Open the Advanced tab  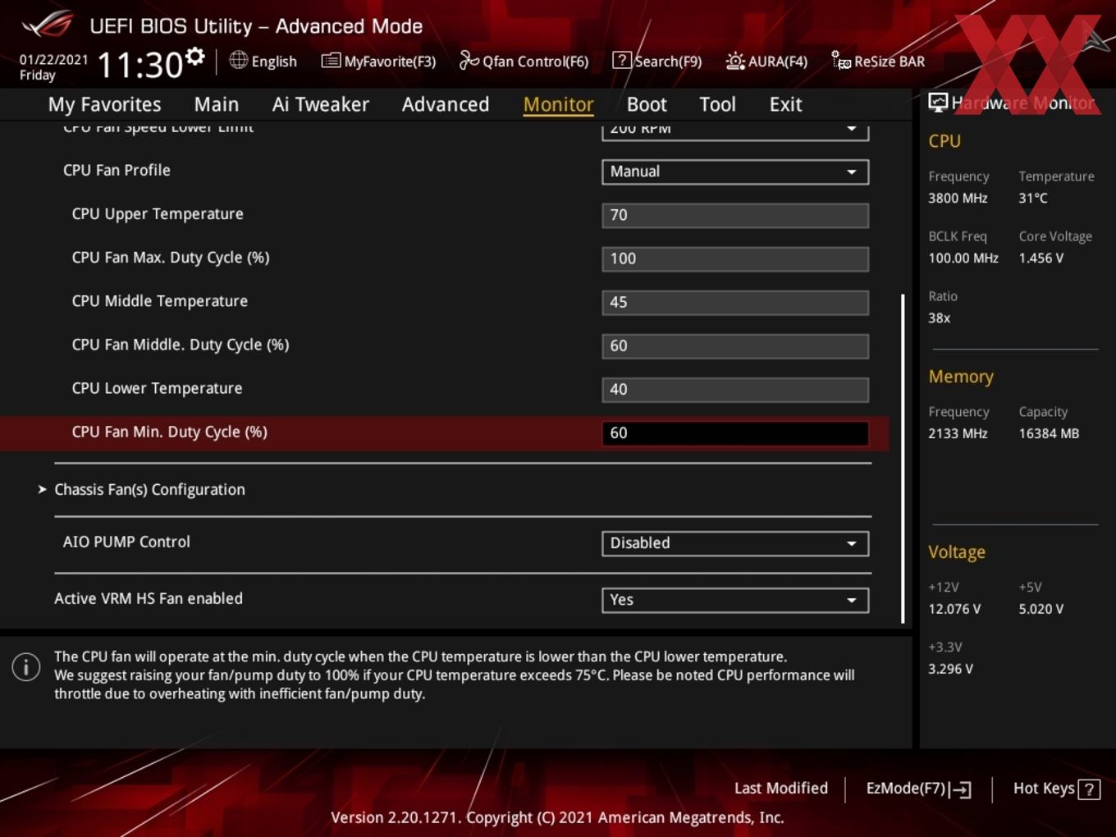point(446,104)
